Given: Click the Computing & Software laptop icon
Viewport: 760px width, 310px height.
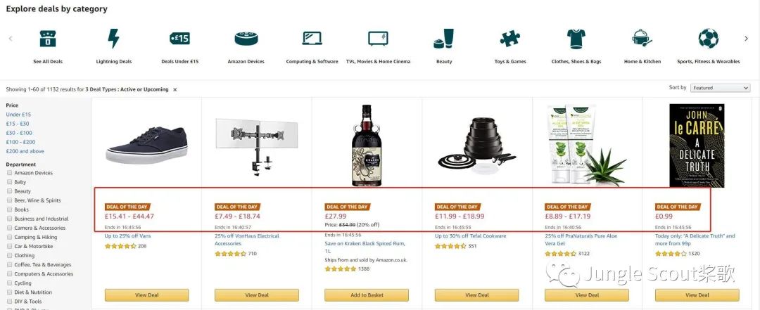Looking at the screenshot, I should click(x=312, y=38).
